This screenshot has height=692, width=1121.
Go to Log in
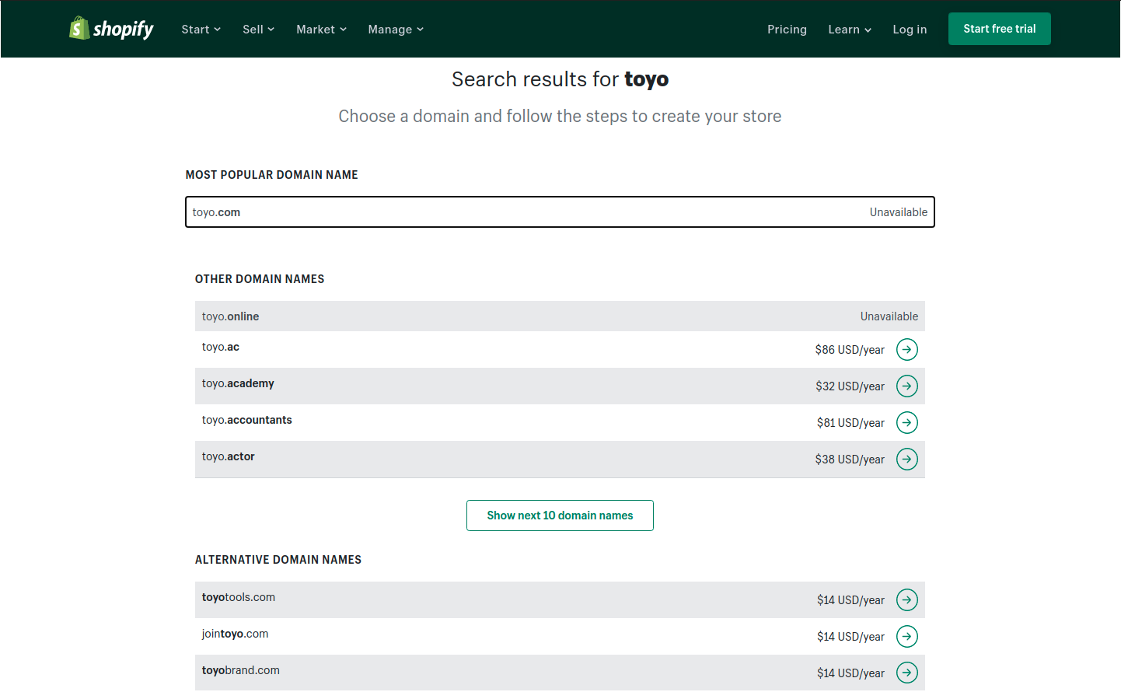(910, 30)
